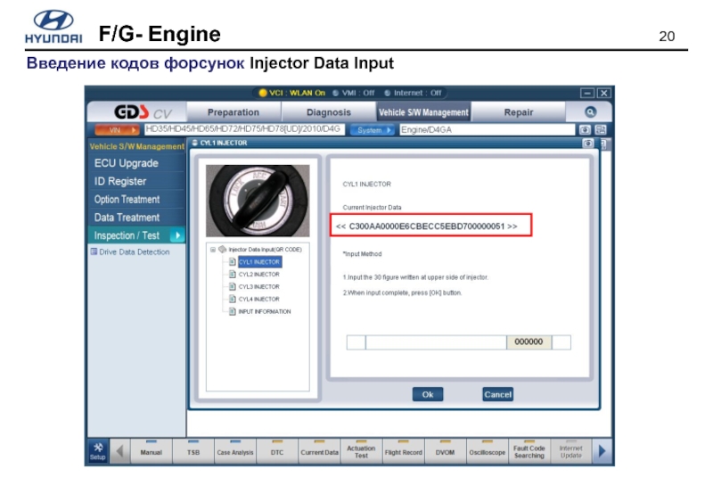Open Setup tools icon
This screenshot has height=494, width=713.
(x=98, y=451)
